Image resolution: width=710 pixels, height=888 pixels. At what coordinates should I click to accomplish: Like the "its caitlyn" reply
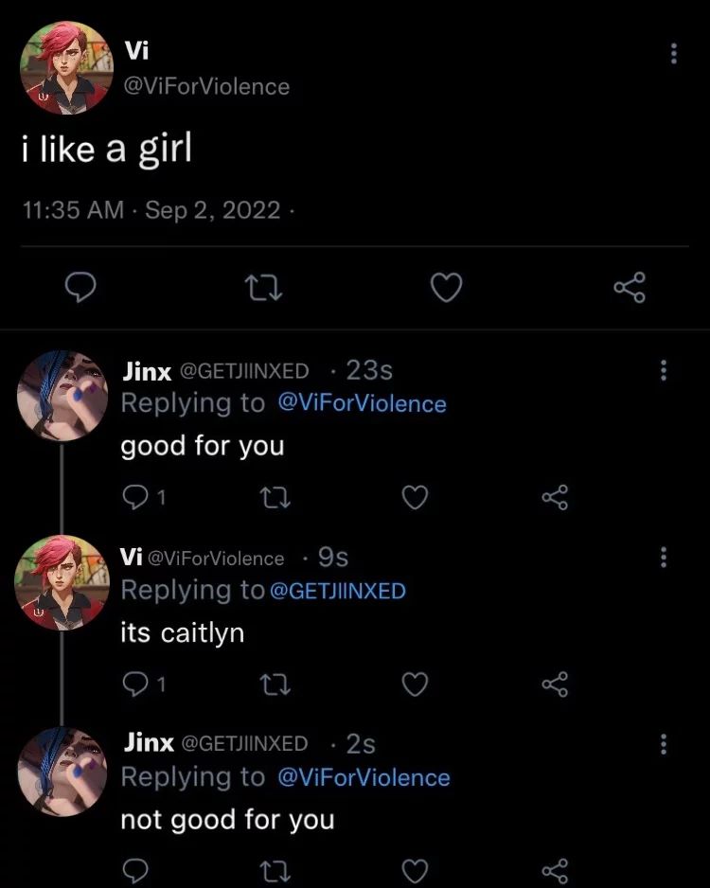click(x=415, y=684)
